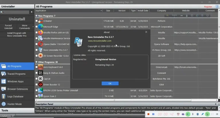Open the www.revouninstaller.com link
The height and width of the screenshot is (118, 220).
coord(100,41)
